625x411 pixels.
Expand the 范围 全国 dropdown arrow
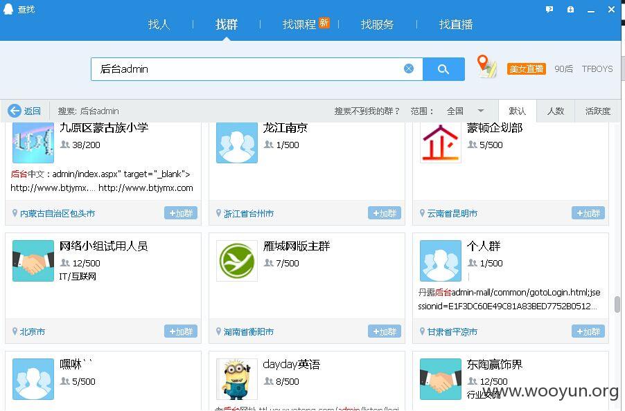point(481,111)
